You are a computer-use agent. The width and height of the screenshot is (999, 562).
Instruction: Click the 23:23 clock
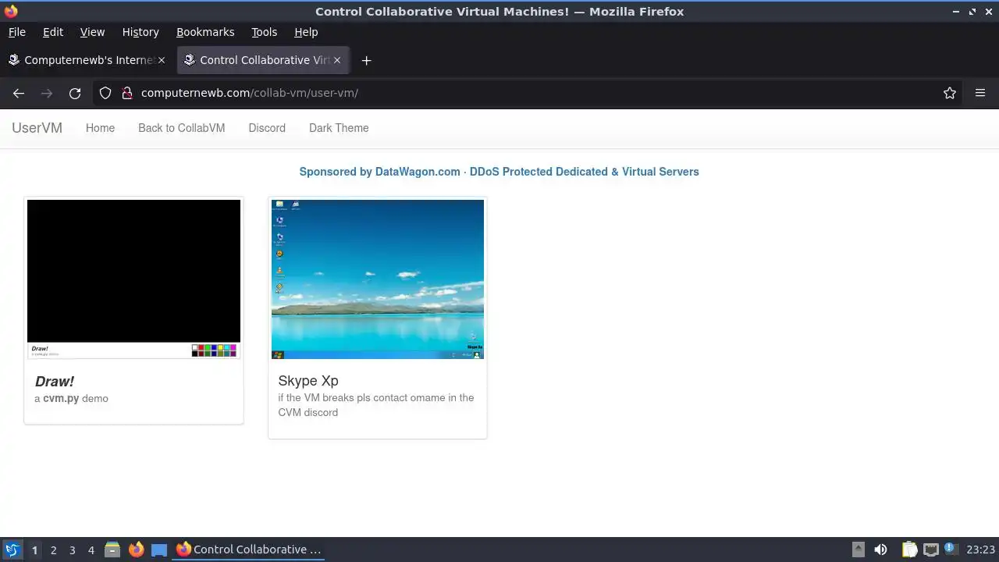pos(980,550)
